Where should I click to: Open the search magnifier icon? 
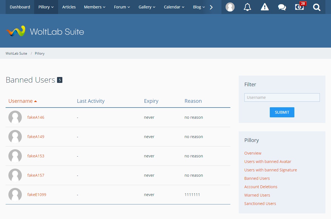tap(316, 7)
